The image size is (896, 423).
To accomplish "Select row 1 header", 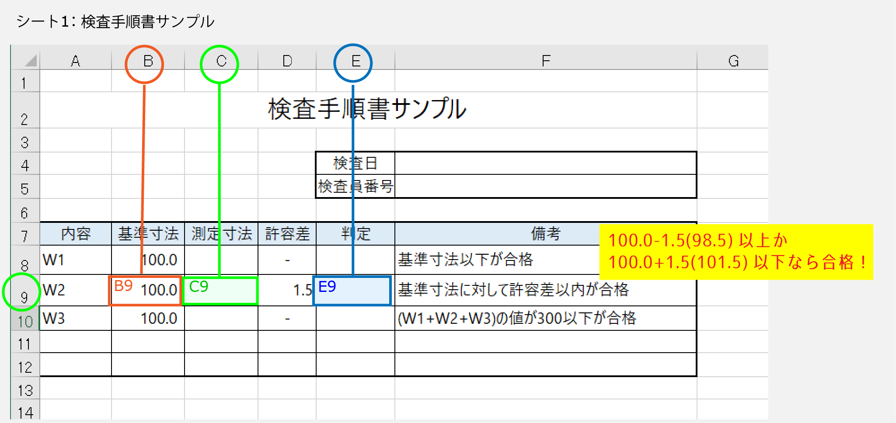I will pos(25,81).
